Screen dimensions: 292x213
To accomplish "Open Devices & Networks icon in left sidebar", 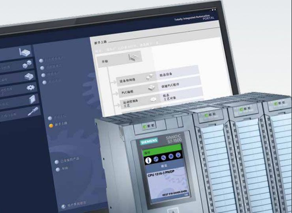I will 27,64.
